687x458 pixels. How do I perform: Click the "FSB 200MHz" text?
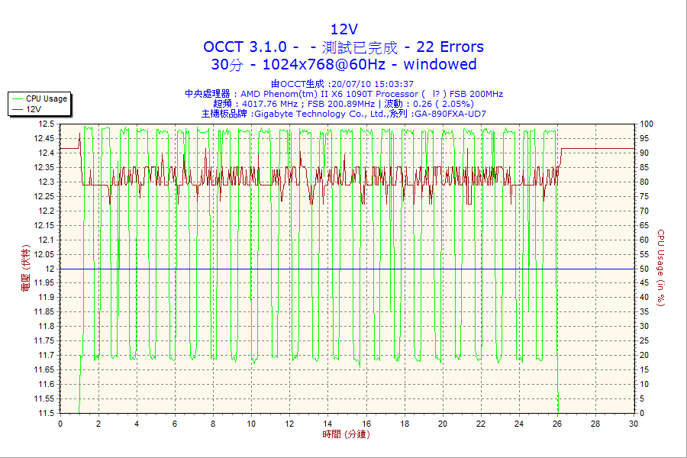(476, 94)
